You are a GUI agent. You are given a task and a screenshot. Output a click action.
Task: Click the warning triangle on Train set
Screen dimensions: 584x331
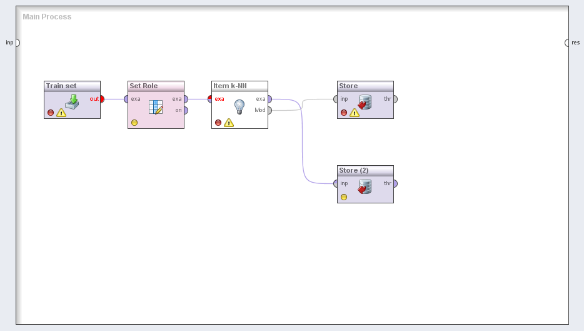click(61, 113)
